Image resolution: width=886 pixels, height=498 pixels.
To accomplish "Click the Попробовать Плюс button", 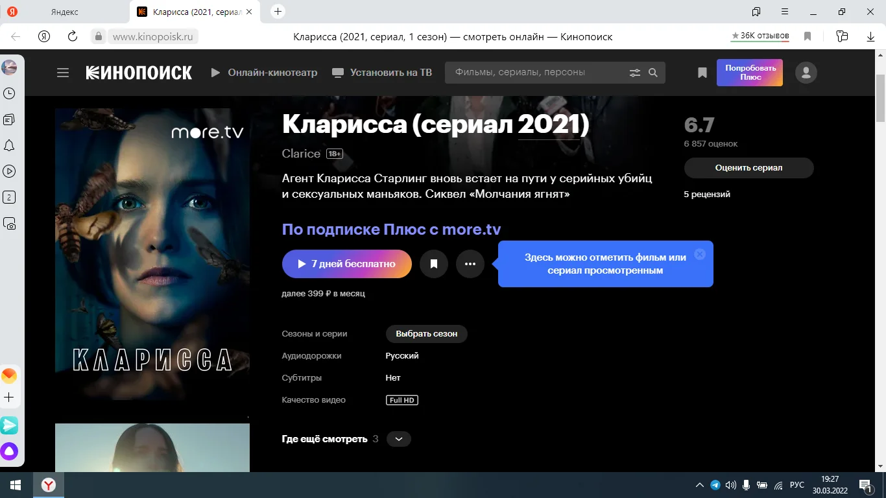I will [749, 73].
